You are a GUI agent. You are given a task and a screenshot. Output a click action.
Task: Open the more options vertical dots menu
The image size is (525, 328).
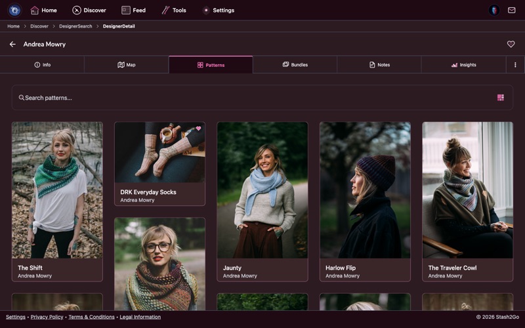[515, 64]
